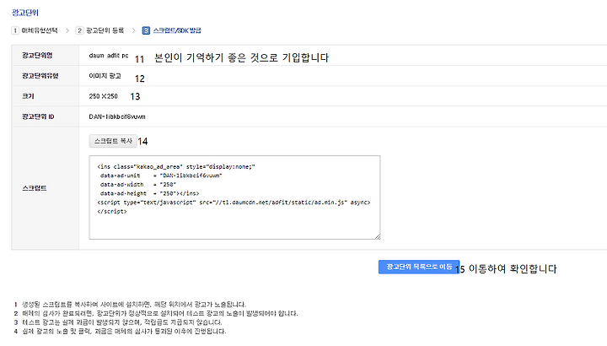The width and height of the screenshot is (607, 346).
Task: Click the 광고단위 ID row label
Action: (38, 116)
